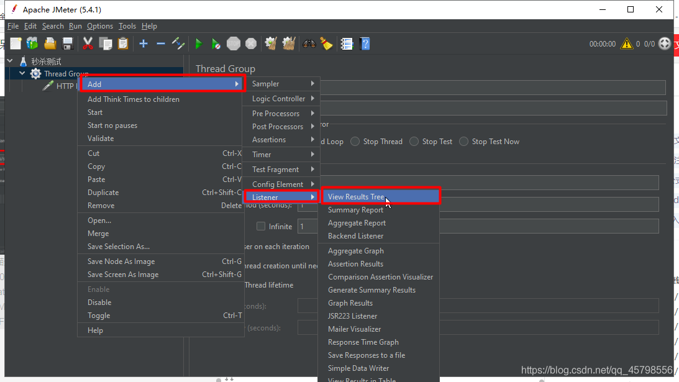Open the Run menu
679x382 pixels.
(75, 26)
